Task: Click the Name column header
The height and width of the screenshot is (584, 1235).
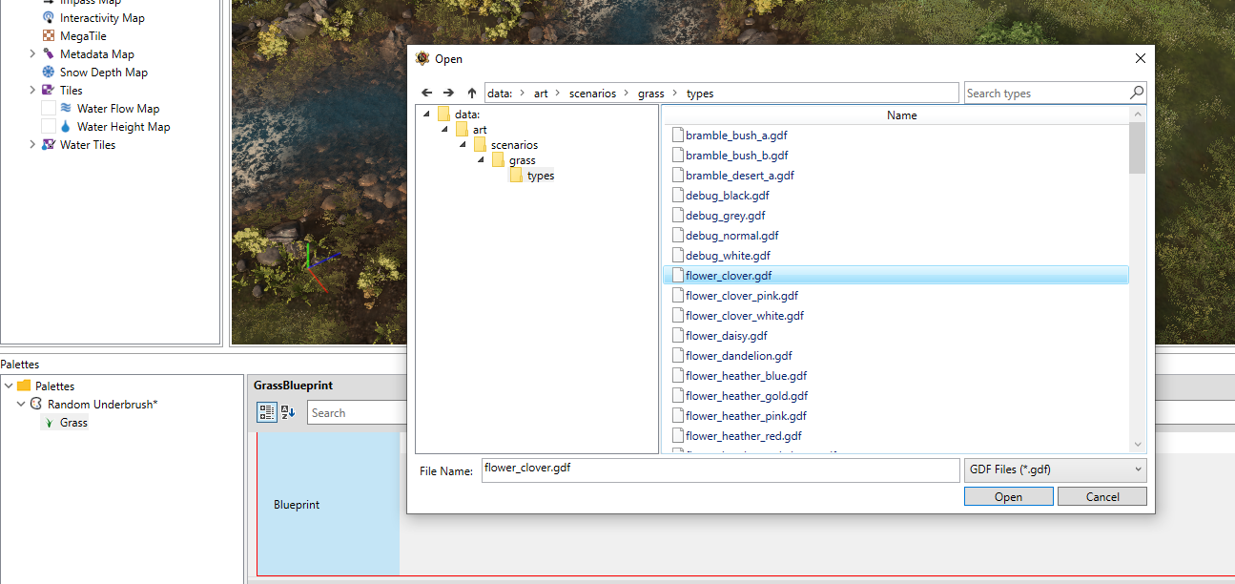Action: pyautogui.click(x=901, y=115)
